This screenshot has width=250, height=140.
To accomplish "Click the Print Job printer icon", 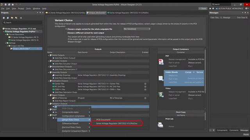I will click(161, 125).
